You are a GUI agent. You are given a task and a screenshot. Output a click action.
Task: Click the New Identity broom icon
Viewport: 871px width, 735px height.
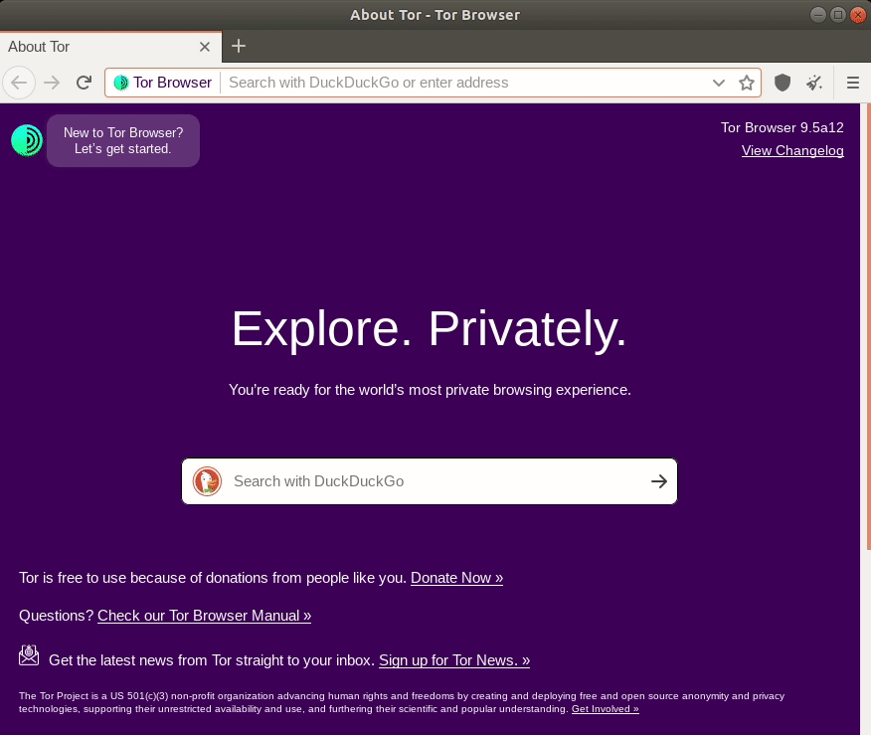click(814, 83)
